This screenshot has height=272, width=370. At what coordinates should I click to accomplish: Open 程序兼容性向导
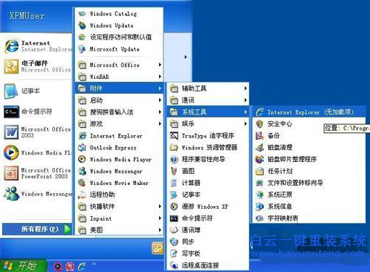[208, 159]
